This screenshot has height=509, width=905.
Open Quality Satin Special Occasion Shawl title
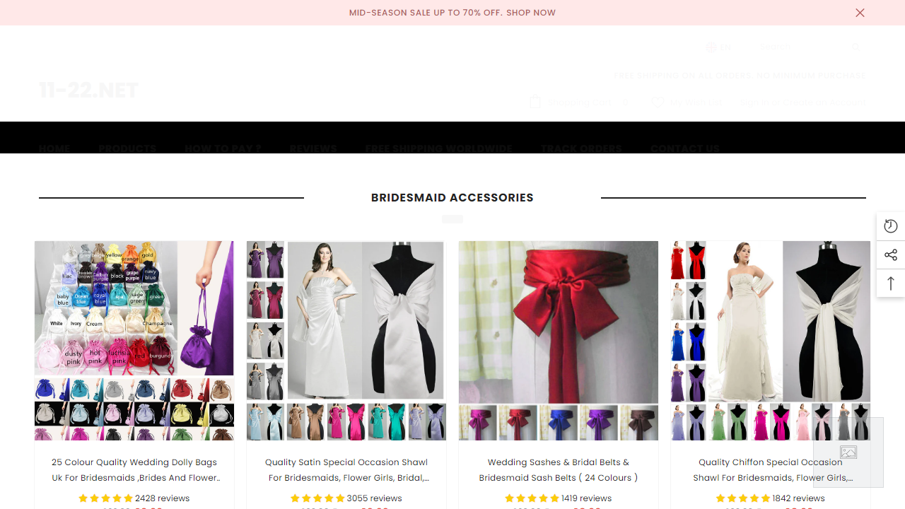point(346,470)
